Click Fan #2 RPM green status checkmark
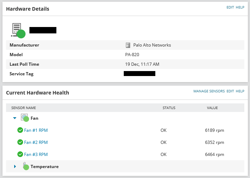The image size is (250, 178). [x=20, y=142]
